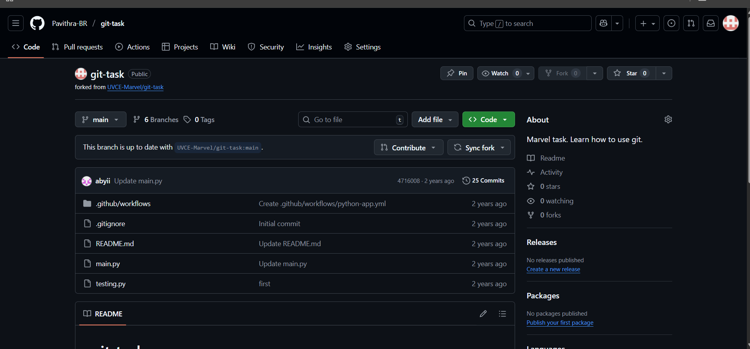Switch to the Wiki tab
750x349 pixels.
223,47
